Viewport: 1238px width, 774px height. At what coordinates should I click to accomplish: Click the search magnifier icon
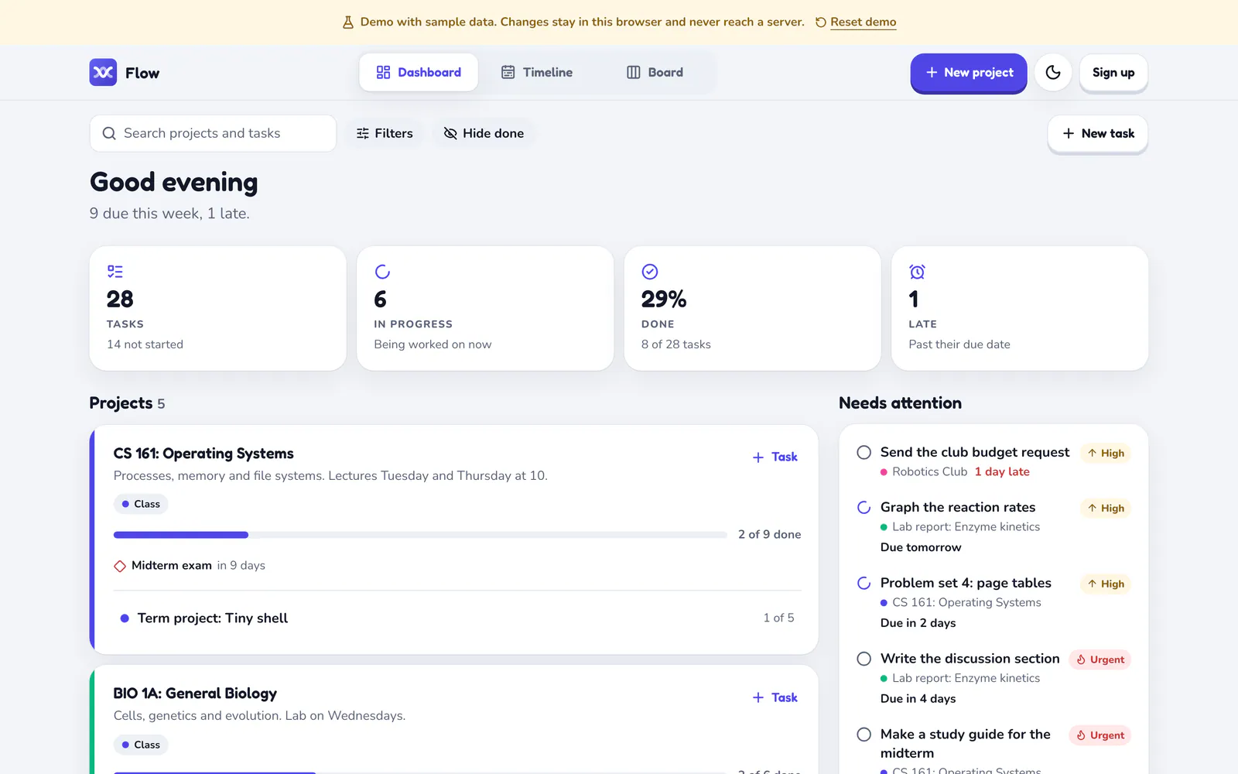[109, 133]
